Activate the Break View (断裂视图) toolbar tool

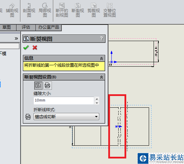78,10
